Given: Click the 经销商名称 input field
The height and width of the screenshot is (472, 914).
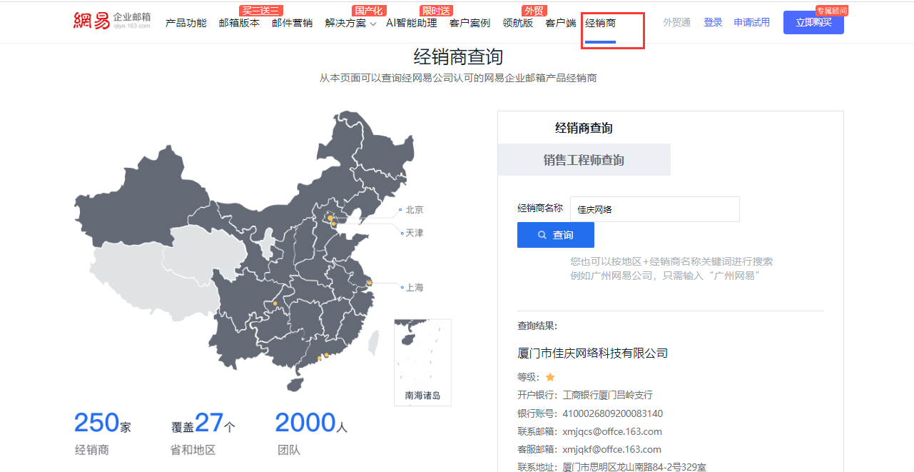Looking at the screenshot, I should (654, 209).
